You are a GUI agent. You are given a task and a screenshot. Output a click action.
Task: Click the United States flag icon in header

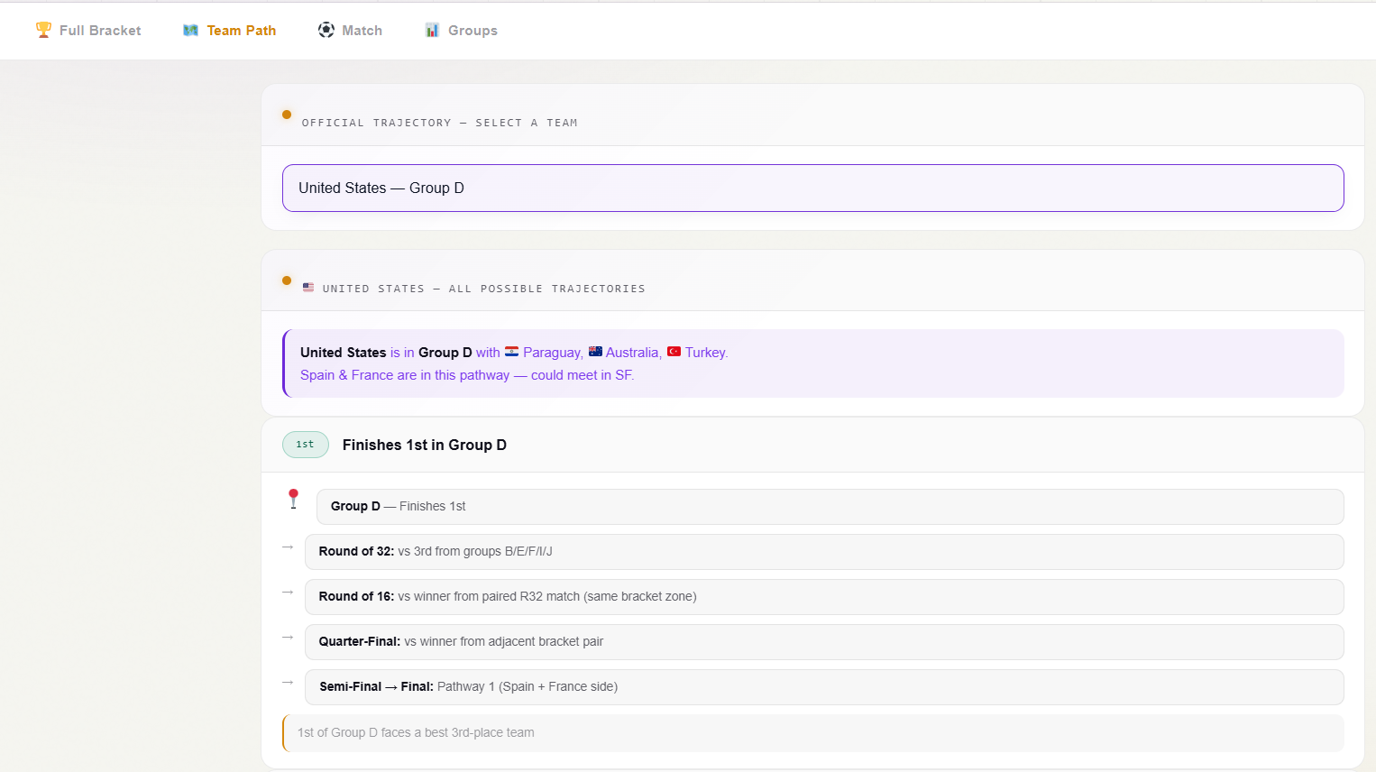[x=308, y=288]
